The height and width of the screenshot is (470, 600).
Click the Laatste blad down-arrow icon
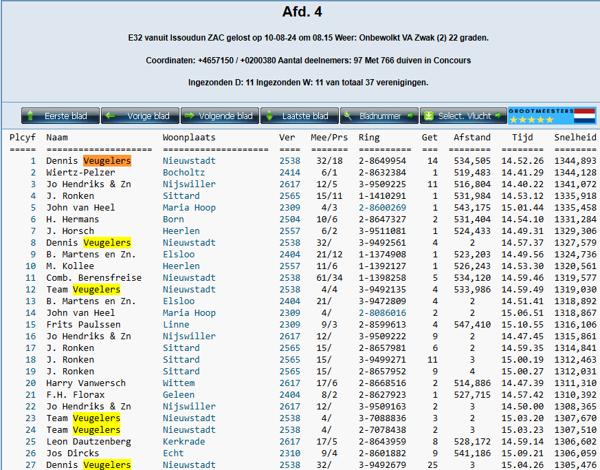271,116
